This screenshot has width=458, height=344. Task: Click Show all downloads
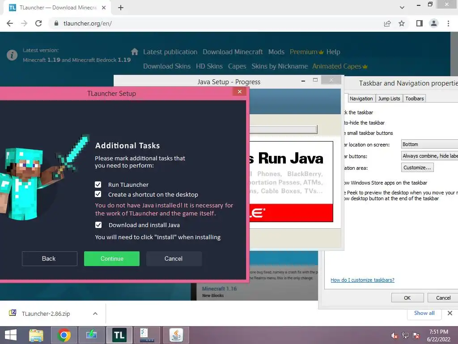click(x=424, y=313)
